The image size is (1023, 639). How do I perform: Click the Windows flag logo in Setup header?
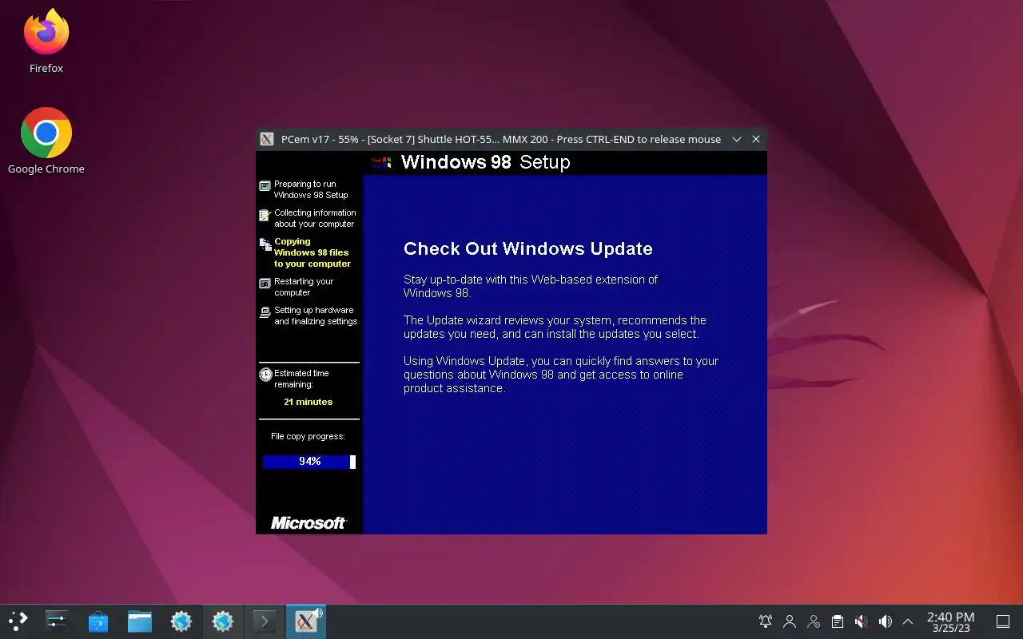click(x=382, y=162)
